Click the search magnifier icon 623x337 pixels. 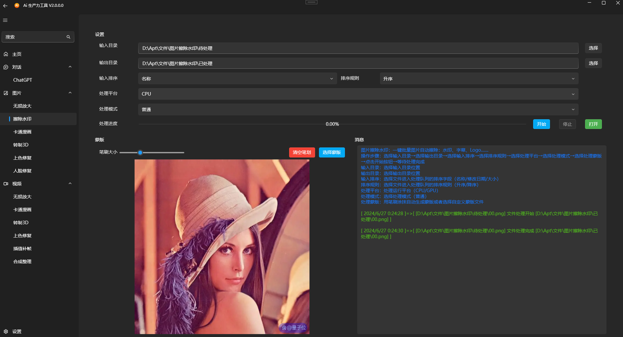pos(68,37)
